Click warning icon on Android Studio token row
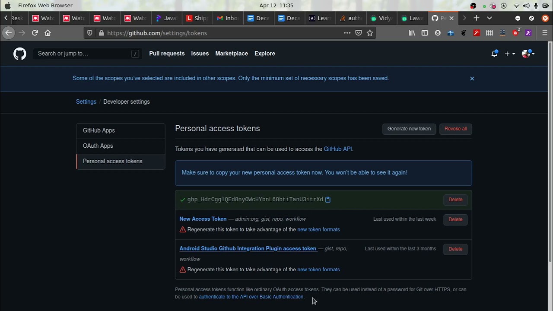This screenshot has width=553, height=311. click(x=183, y=270)
